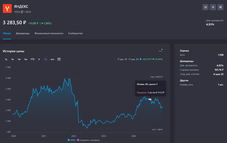Click the Yandex company logo

click(x=7, y=8)
